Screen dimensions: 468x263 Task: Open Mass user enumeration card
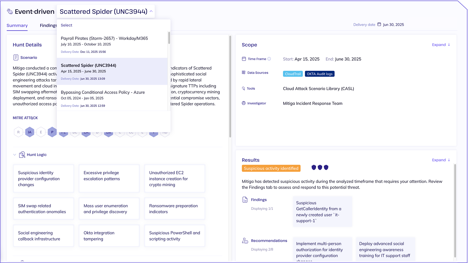click(109, 209)
